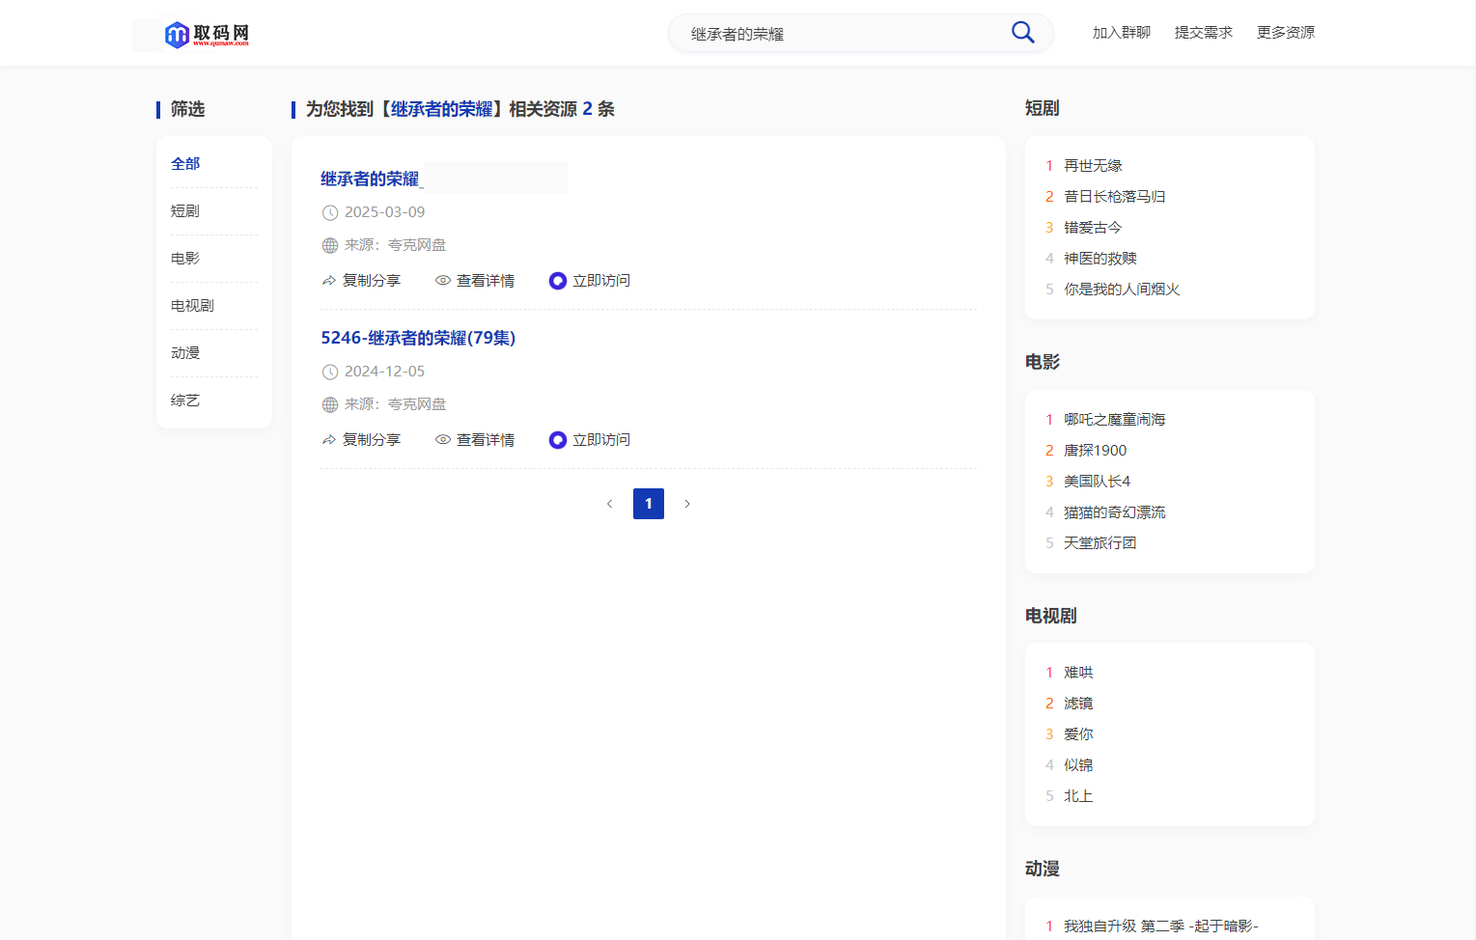Select 提交需求 in the top navigation
Screen dimensions: 1476x940
pos(1203,32)
